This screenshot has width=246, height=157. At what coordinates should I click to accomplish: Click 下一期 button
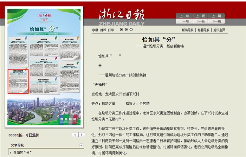click(184, 21)
